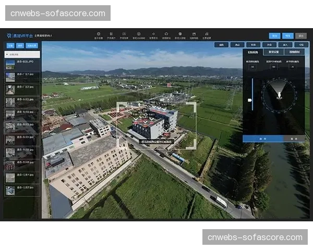313x250 pixels.
Task: Expand the panorama list dropdown in left panel
Action: point(21,54)
